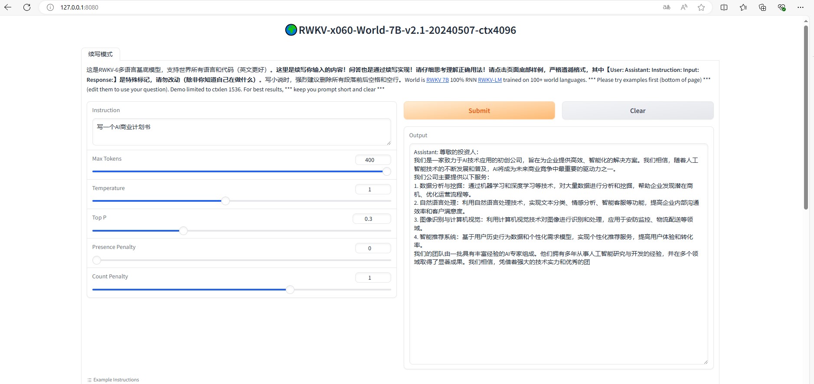Open the translate page icon

(x=667, y=7)
